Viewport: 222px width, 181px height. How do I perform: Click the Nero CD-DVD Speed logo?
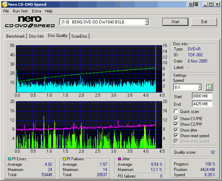[x=30, y=22]
